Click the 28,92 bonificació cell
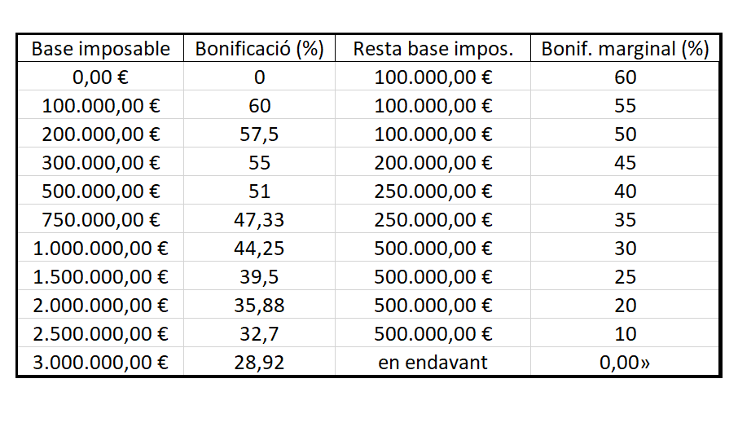The image size is (738, 436). pyautogui.click(x=259, y=362)
